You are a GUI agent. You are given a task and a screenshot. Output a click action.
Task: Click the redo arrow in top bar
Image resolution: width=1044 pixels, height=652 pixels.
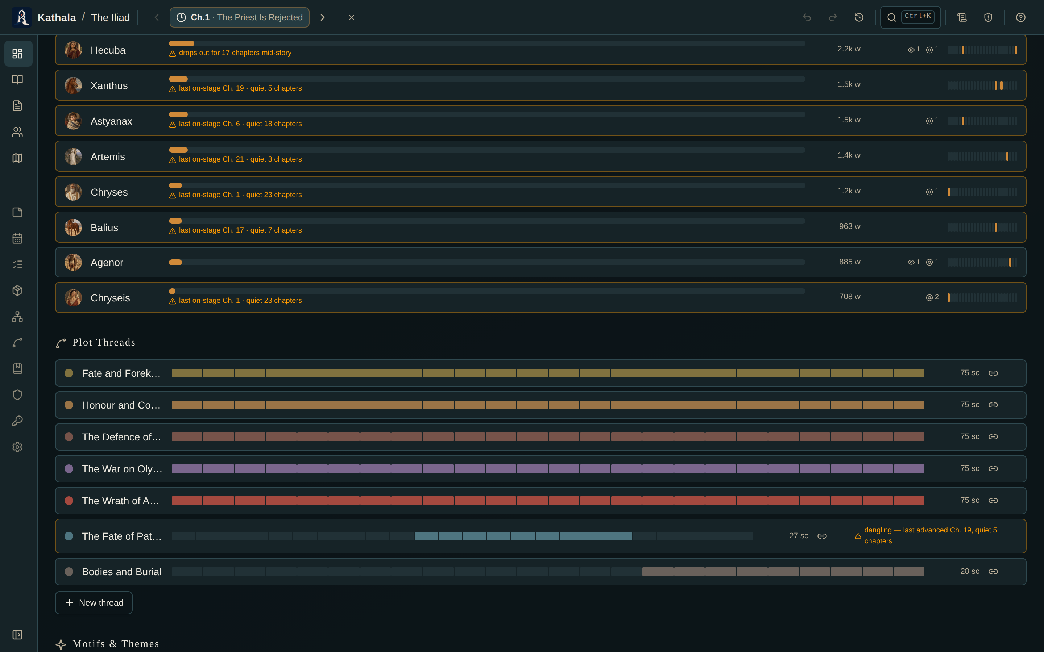(x=833, y=17)
